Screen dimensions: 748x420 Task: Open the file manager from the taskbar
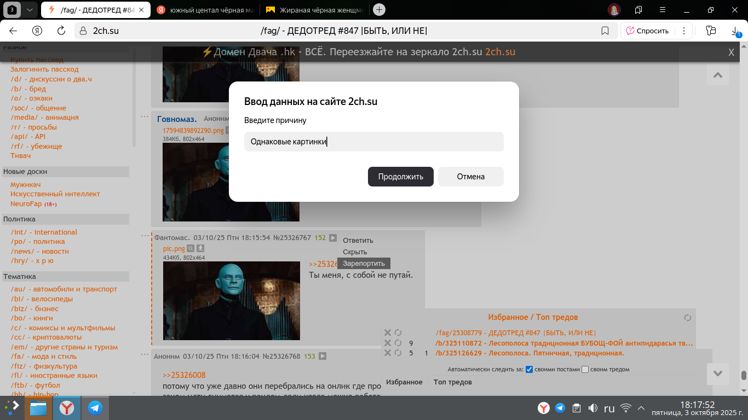38,408
